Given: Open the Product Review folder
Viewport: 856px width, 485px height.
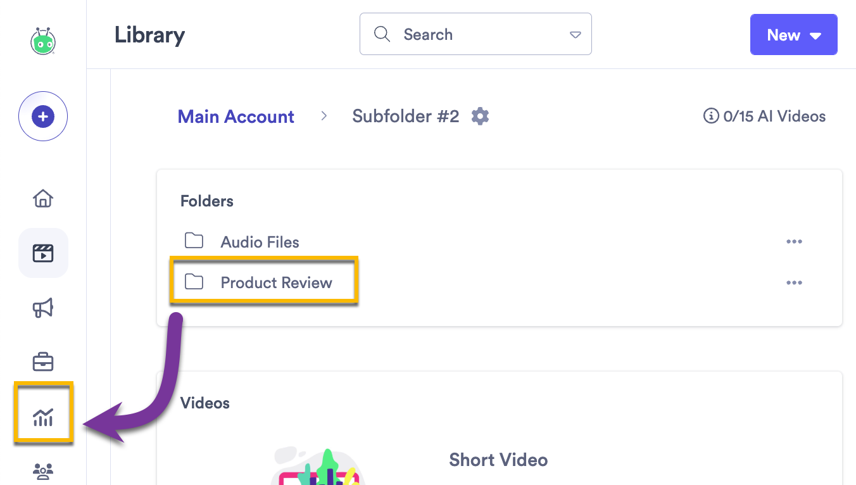Looking at the screenshot, I should [x=276, y=282].
